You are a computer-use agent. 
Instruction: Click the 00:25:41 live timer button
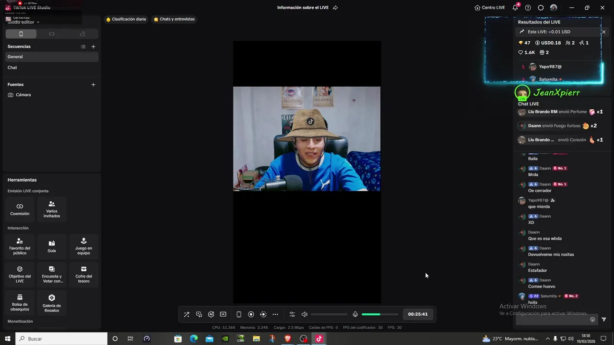[418, 314]
